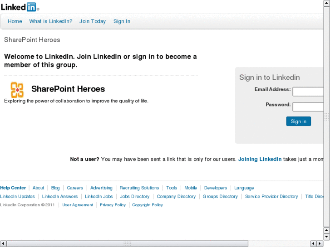Click the horizontal scrollbar rightmost arrow
This screenshot has width=330, height=247.
[320, 243]
